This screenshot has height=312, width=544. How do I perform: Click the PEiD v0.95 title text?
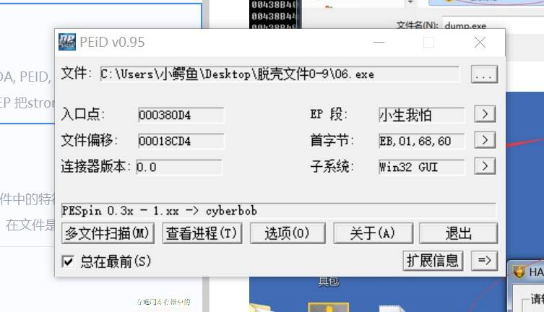coord(112,43)
